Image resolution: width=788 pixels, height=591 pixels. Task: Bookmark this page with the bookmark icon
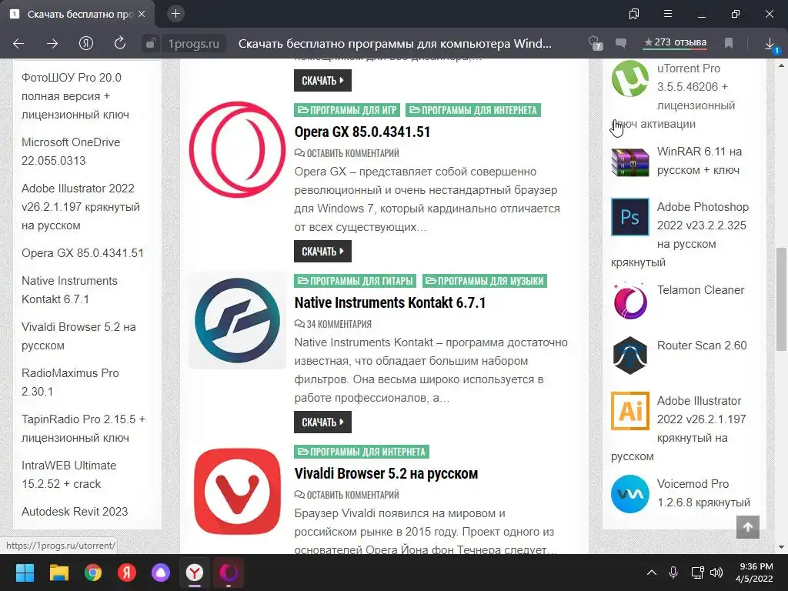[x=729, y=43]
